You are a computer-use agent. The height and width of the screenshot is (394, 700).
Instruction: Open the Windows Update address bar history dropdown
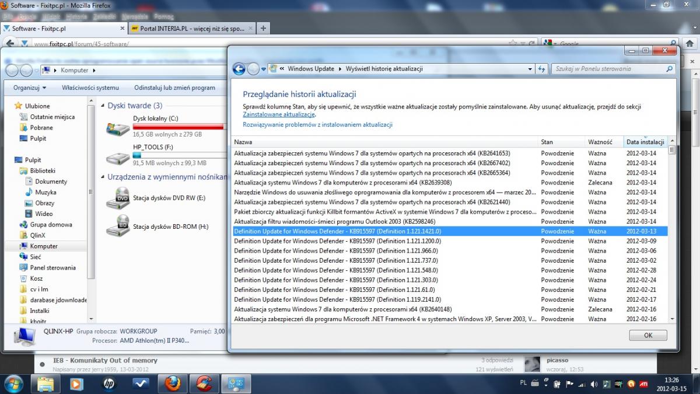530,69
